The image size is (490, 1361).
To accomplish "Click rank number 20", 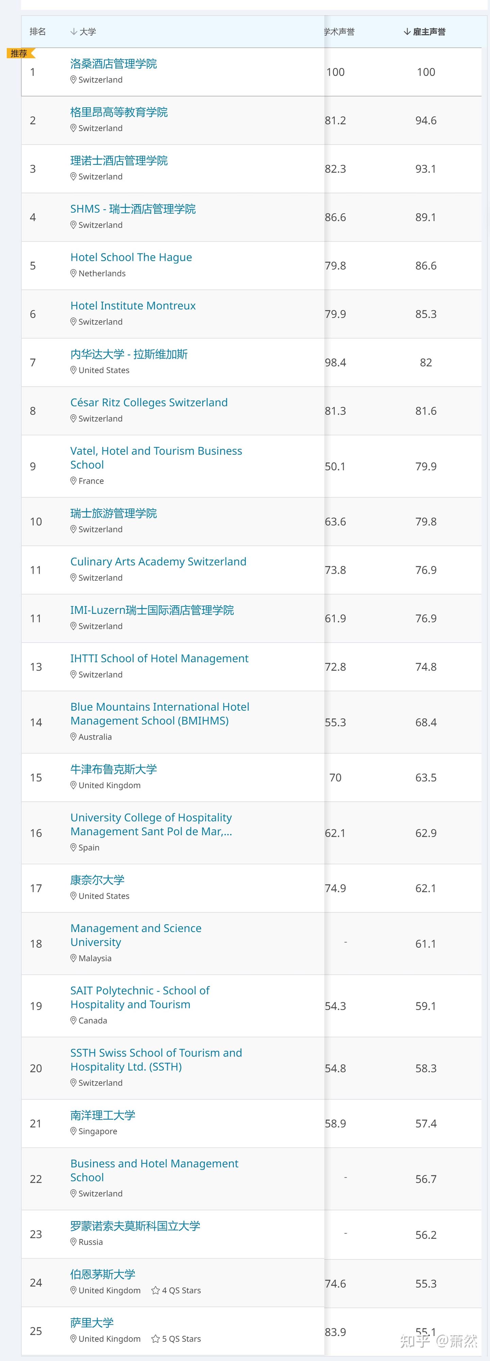I will [x=36, y=1068].
